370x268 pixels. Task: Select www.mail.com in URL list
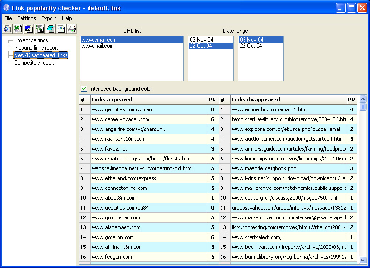(x=98, y=46)
